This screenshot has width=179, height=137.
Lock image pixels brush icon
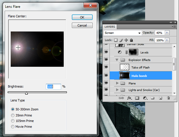121,40
